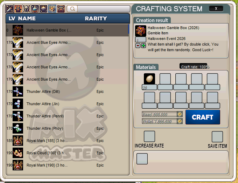The image size is (238, 183).
Task: Select Thunder Attire (Phoy) row
Action: (68, 128)
